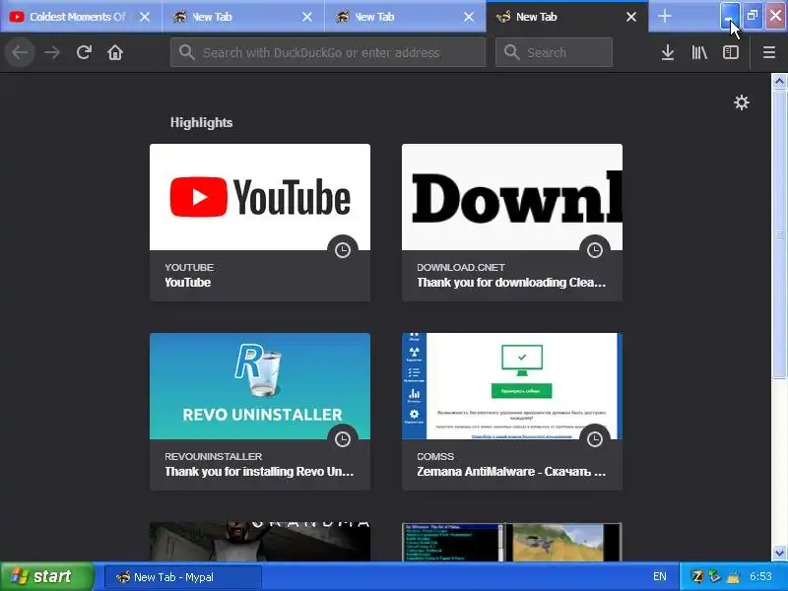The width and height of the screenshot is (788, 591).
Task: Open the YouTube highlight thumbnail
Action: pos(260,197)
